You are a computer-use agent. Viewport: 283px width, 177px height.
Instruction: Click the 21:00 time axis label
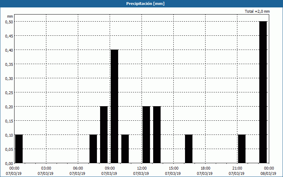[x=237, y=169]
